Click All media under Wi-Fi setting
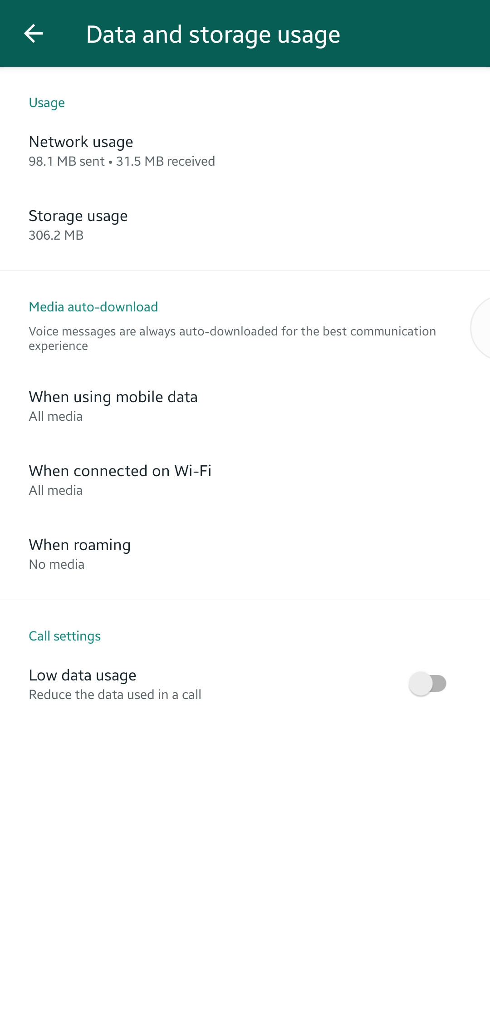Viewport: 490px width, 1030px height. [56, 490]
